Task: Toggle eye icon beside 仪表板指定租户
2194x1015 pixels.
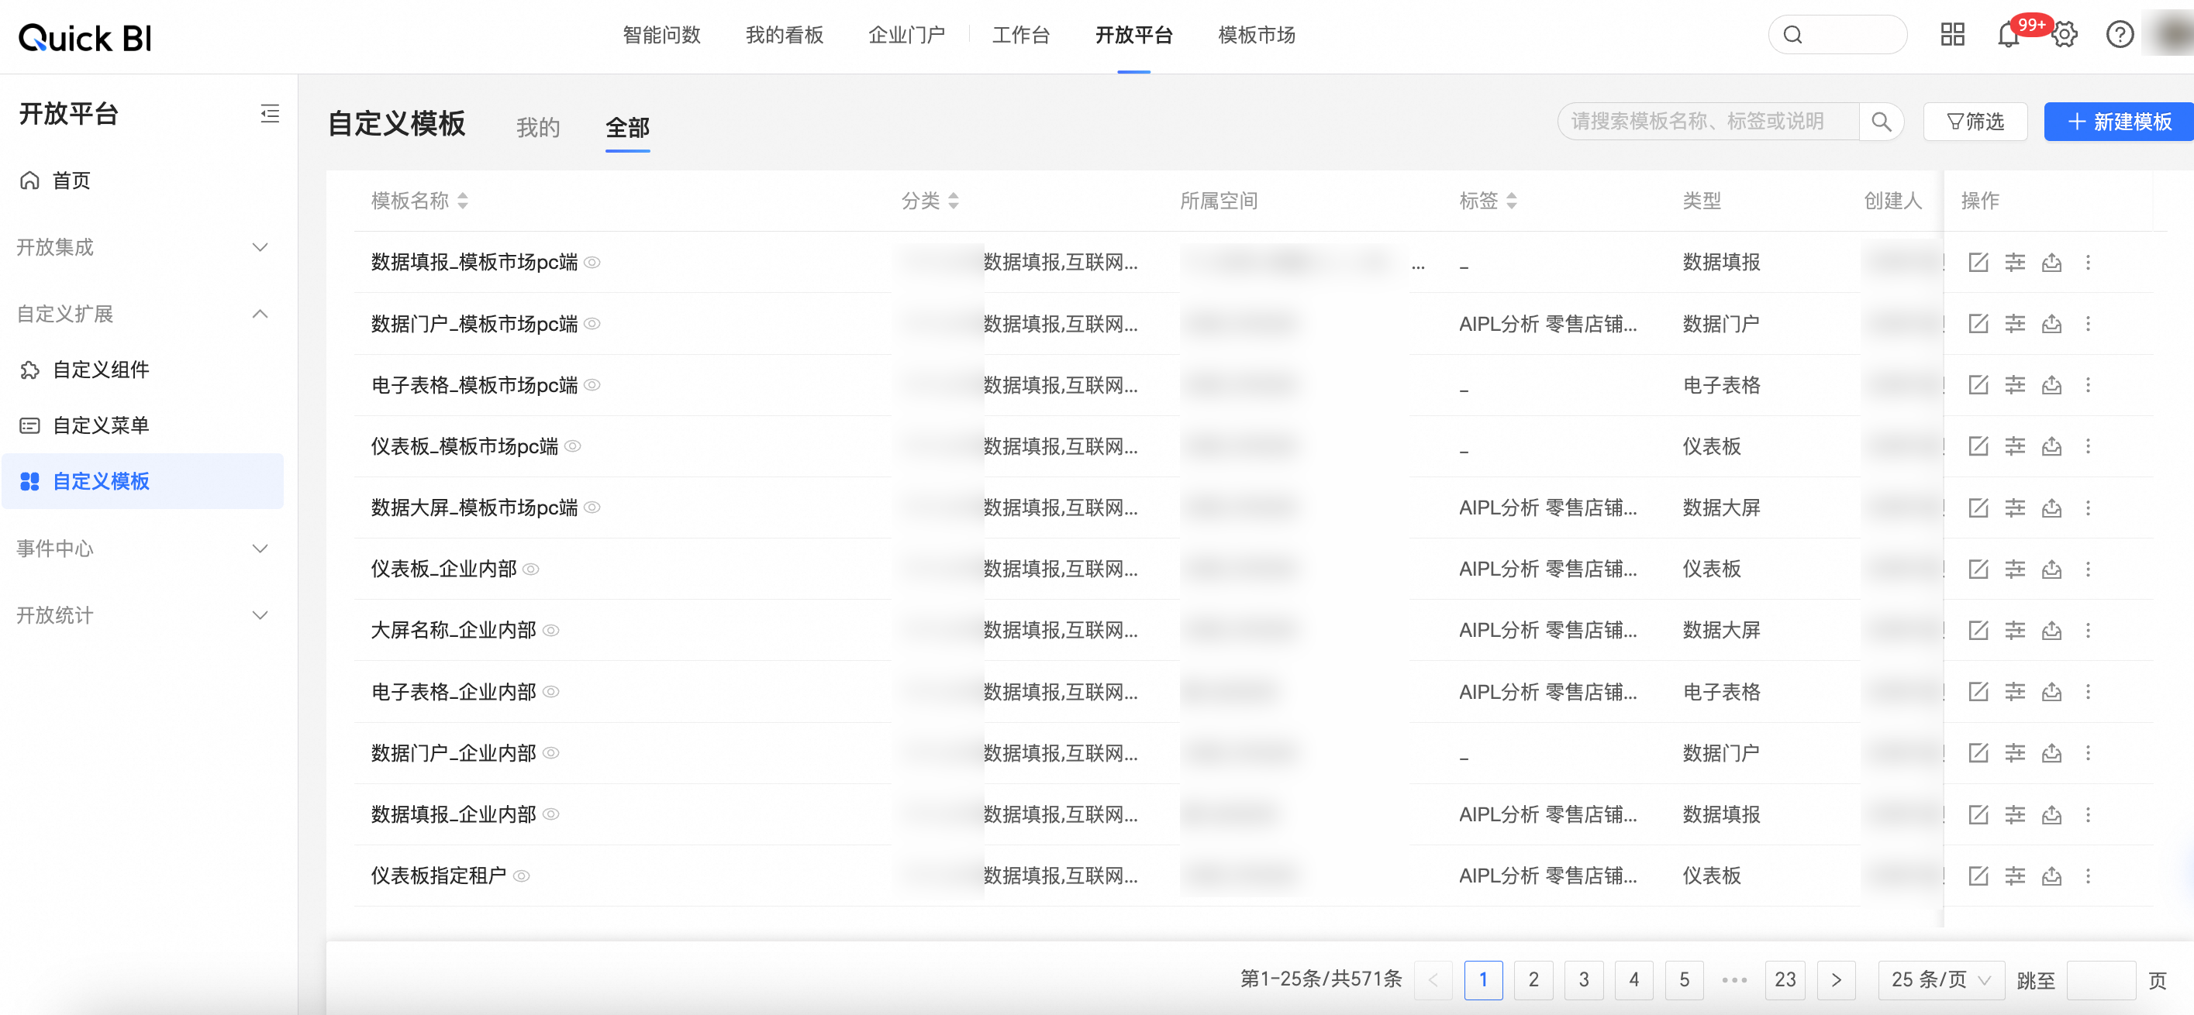Action: click(522, 876)
